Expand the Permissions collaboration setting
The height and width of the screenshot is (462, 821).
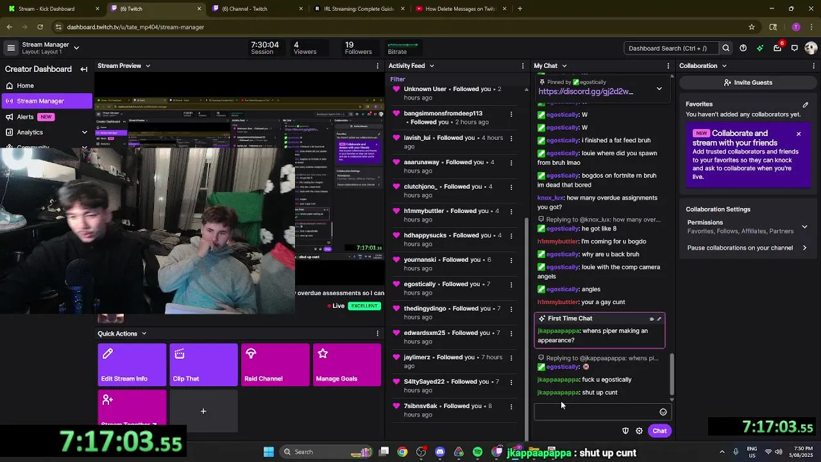click(x=804, y=227)
